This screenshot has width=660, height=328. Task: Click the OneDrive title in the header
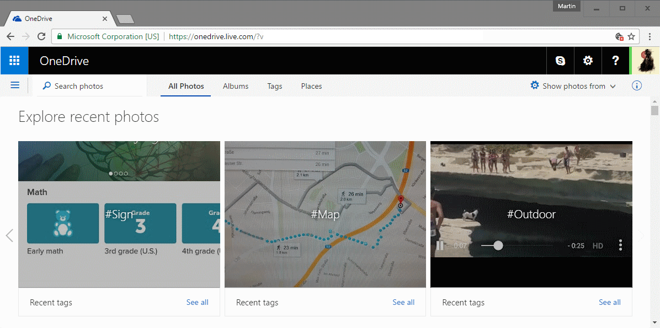pos(65,61)
